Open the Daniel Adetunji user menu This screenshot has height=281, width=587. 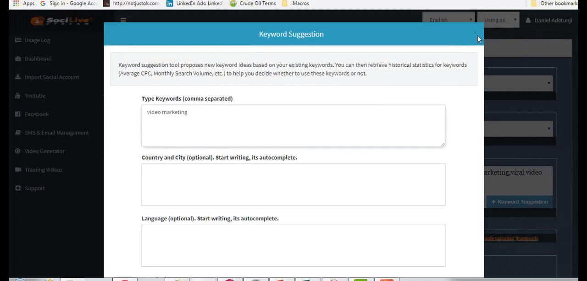[549, 20]
